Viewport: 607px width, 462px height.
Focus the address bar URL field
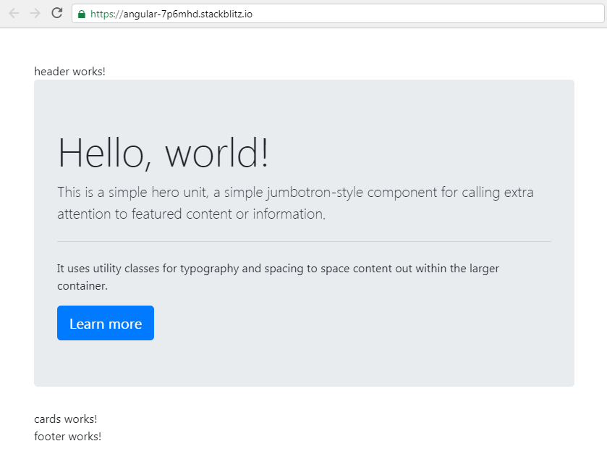pos(338,14)
